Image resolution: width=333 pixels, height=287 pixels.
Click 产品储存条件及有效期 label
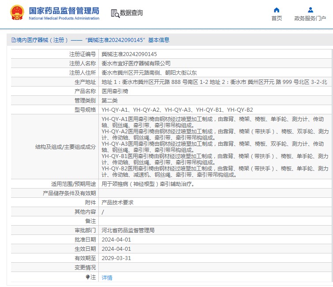coord(69,193)
